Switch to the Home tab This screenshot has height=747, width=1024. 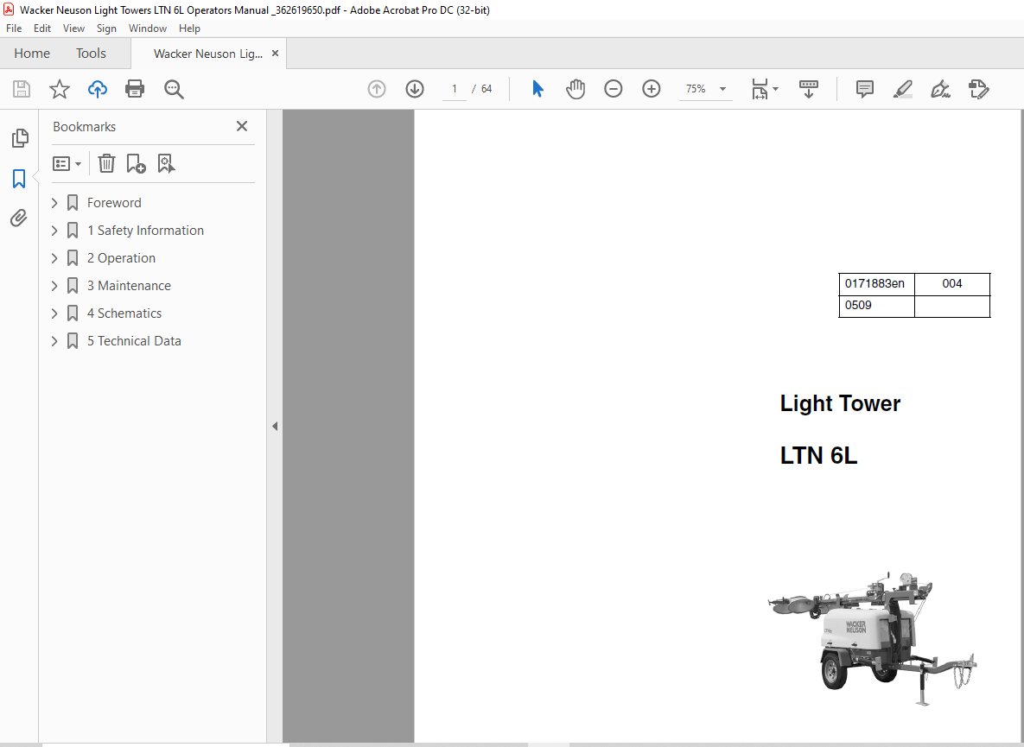(32, 54)
